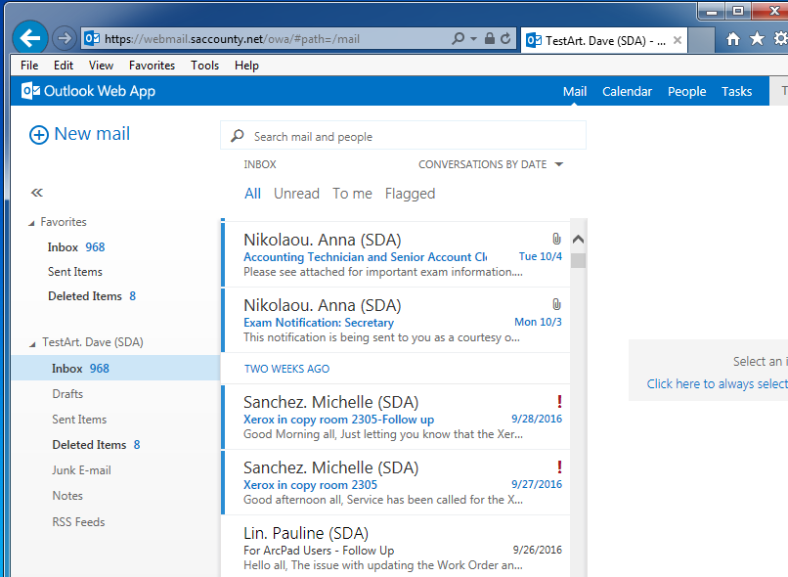The image size is (788, 577).
Task: Filter messages To me
Action: [x=352, y=194]
